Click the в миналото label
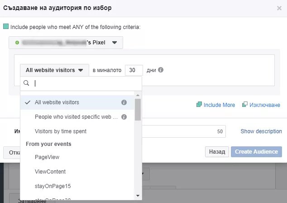Image resolution: width=287 pixels, height=203 pixels. [x=107, y=70]
